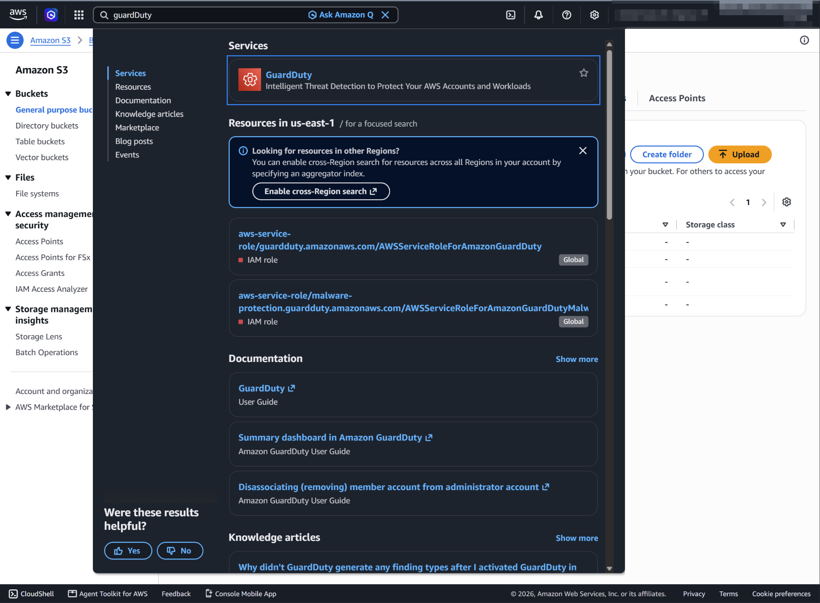Open the Amazon Q icon in top bar
This screenshot has height=603, width=820.
click(x=51, y=15)
